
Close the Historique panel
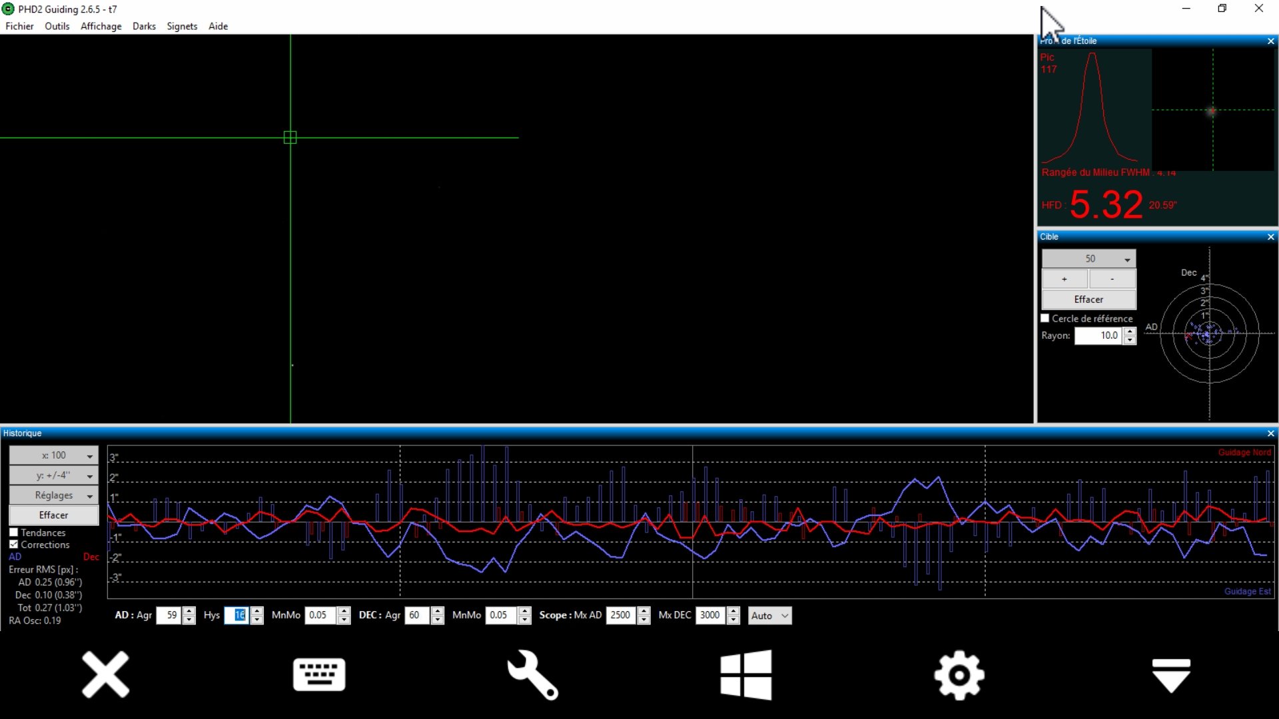pos(1270,433)
